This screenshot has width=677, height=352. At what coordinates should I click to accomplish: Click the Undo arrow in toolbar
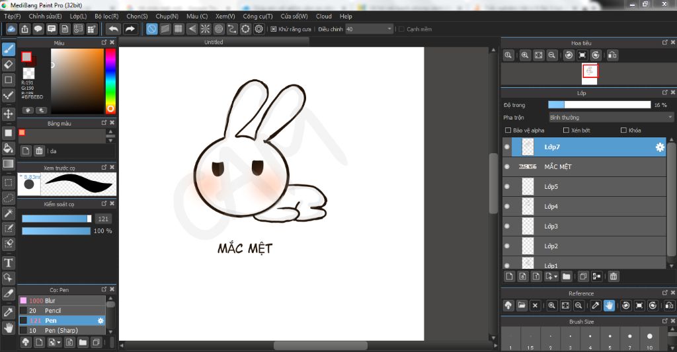(x=114, y=29)
